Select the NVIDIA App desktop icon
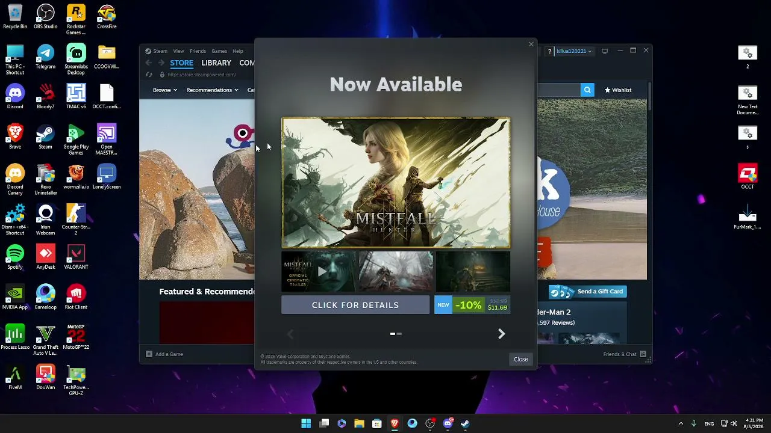The height and width of the screenshot is (433, 771). pyautogui.click(x=15, y=298)
